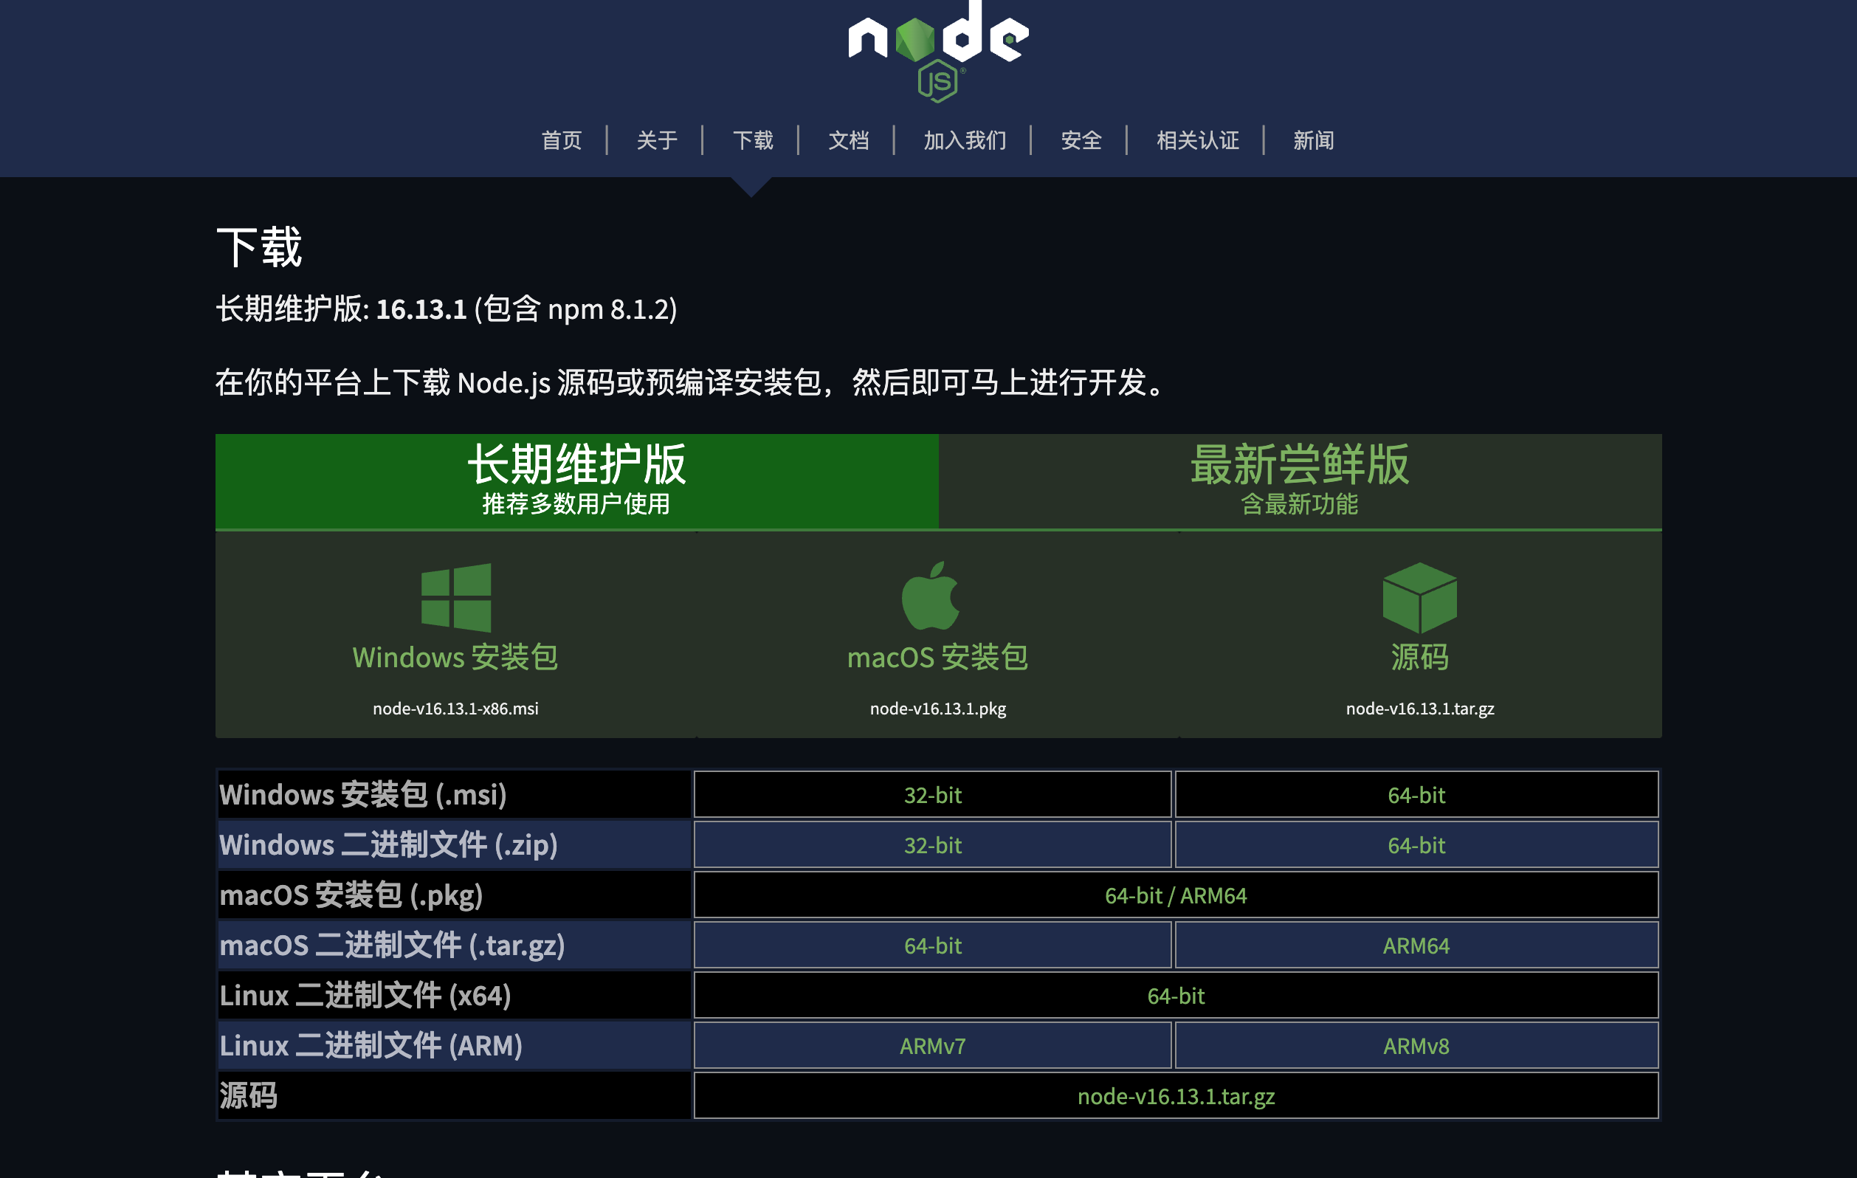Image resolution: width=1857 pixels, height=1178 pixels.
Task: Go to 文档 in the navigation bar
Action: click(847, 140)
